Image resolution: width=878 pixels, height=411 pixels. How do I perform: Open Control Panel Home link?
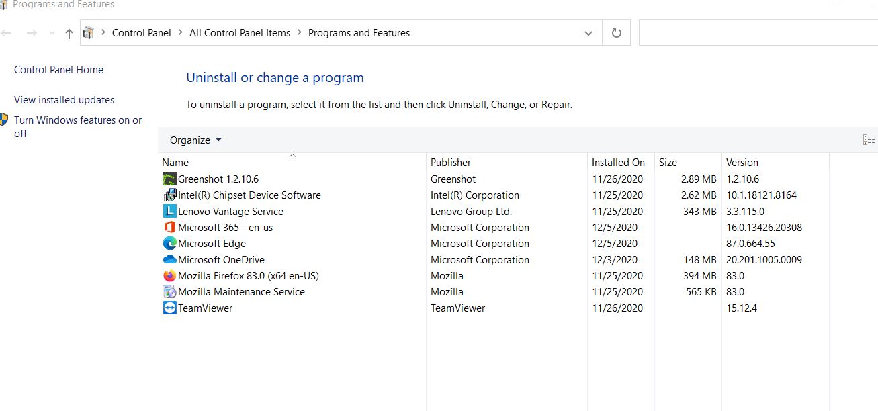tap(58, 70)
